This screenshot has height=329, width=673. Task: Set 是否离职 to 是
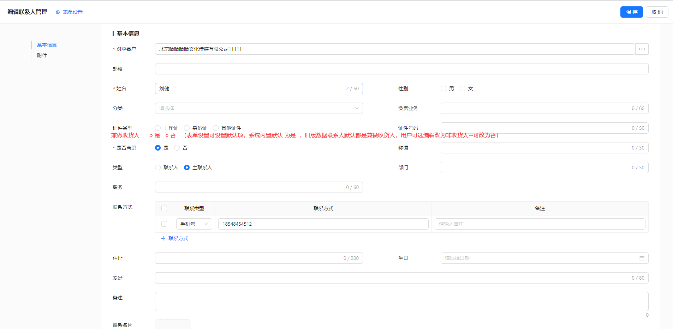[x=158, y=148]
